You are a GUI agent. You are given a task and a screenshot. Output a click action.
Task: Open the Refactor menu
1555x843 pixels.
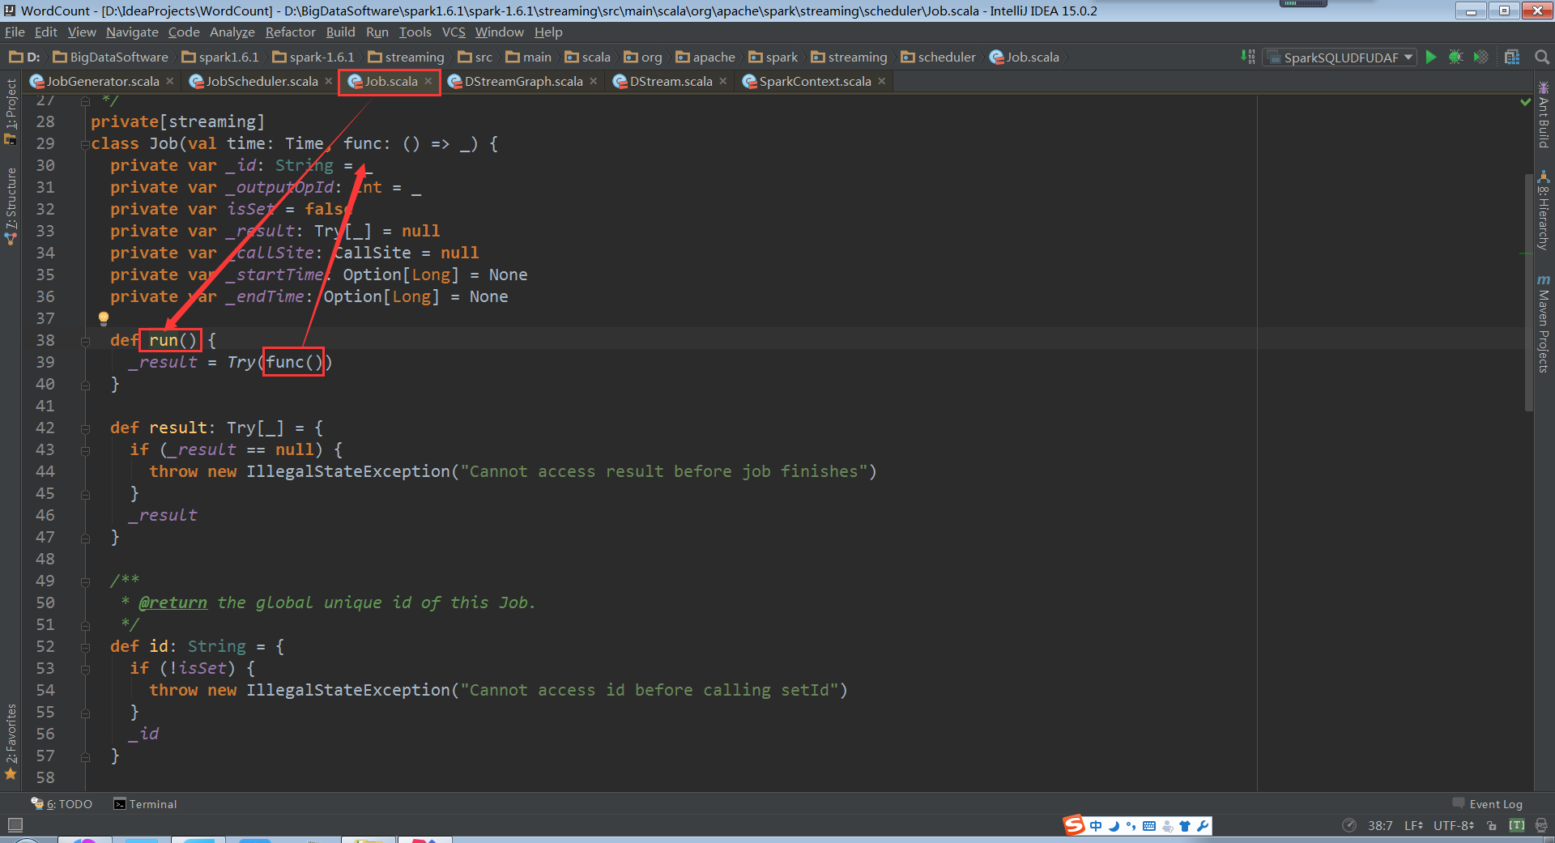tap(290, 32)
